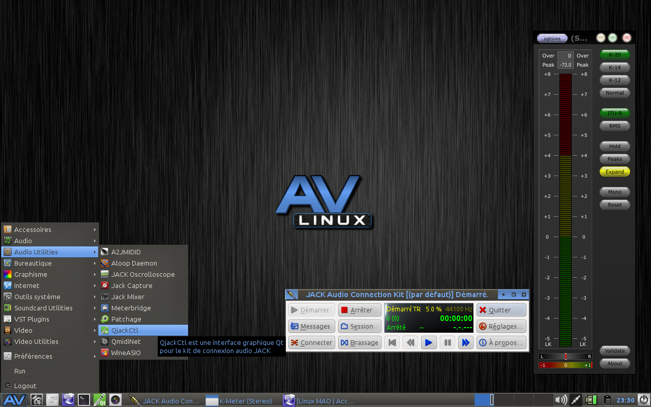651x407 pixels.
Task: Expand the Accessoires menu category
Action: (x=50, y=229)
